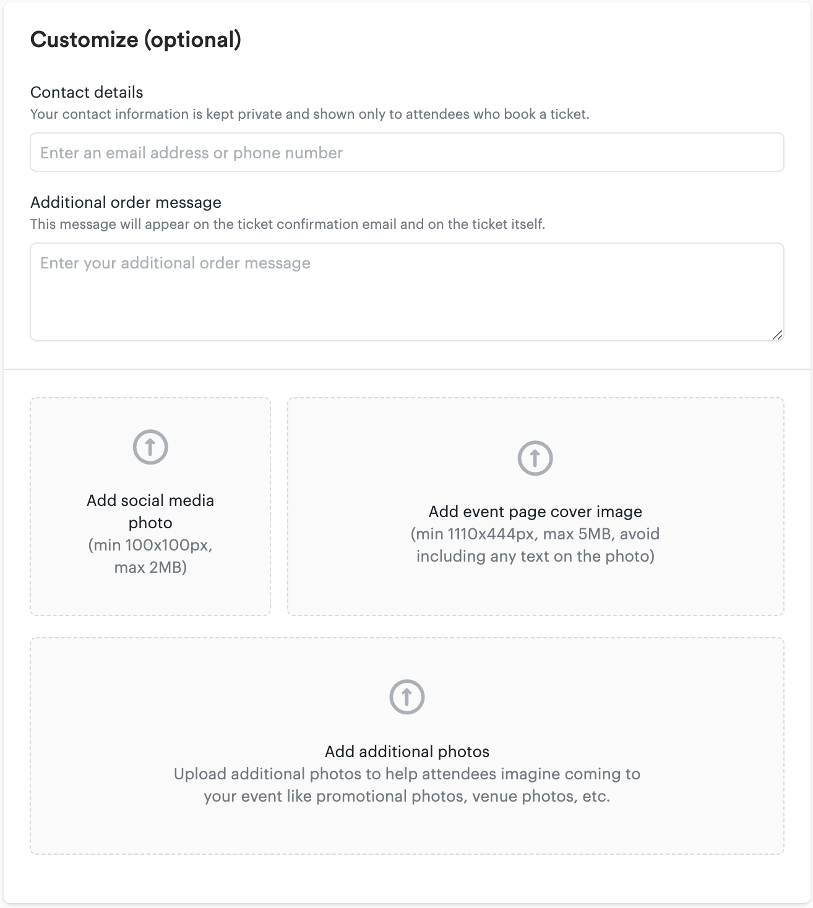Click the social media photo upload arrow icon
This screenshot has height=908, width=813.
[x=150, y=447]
